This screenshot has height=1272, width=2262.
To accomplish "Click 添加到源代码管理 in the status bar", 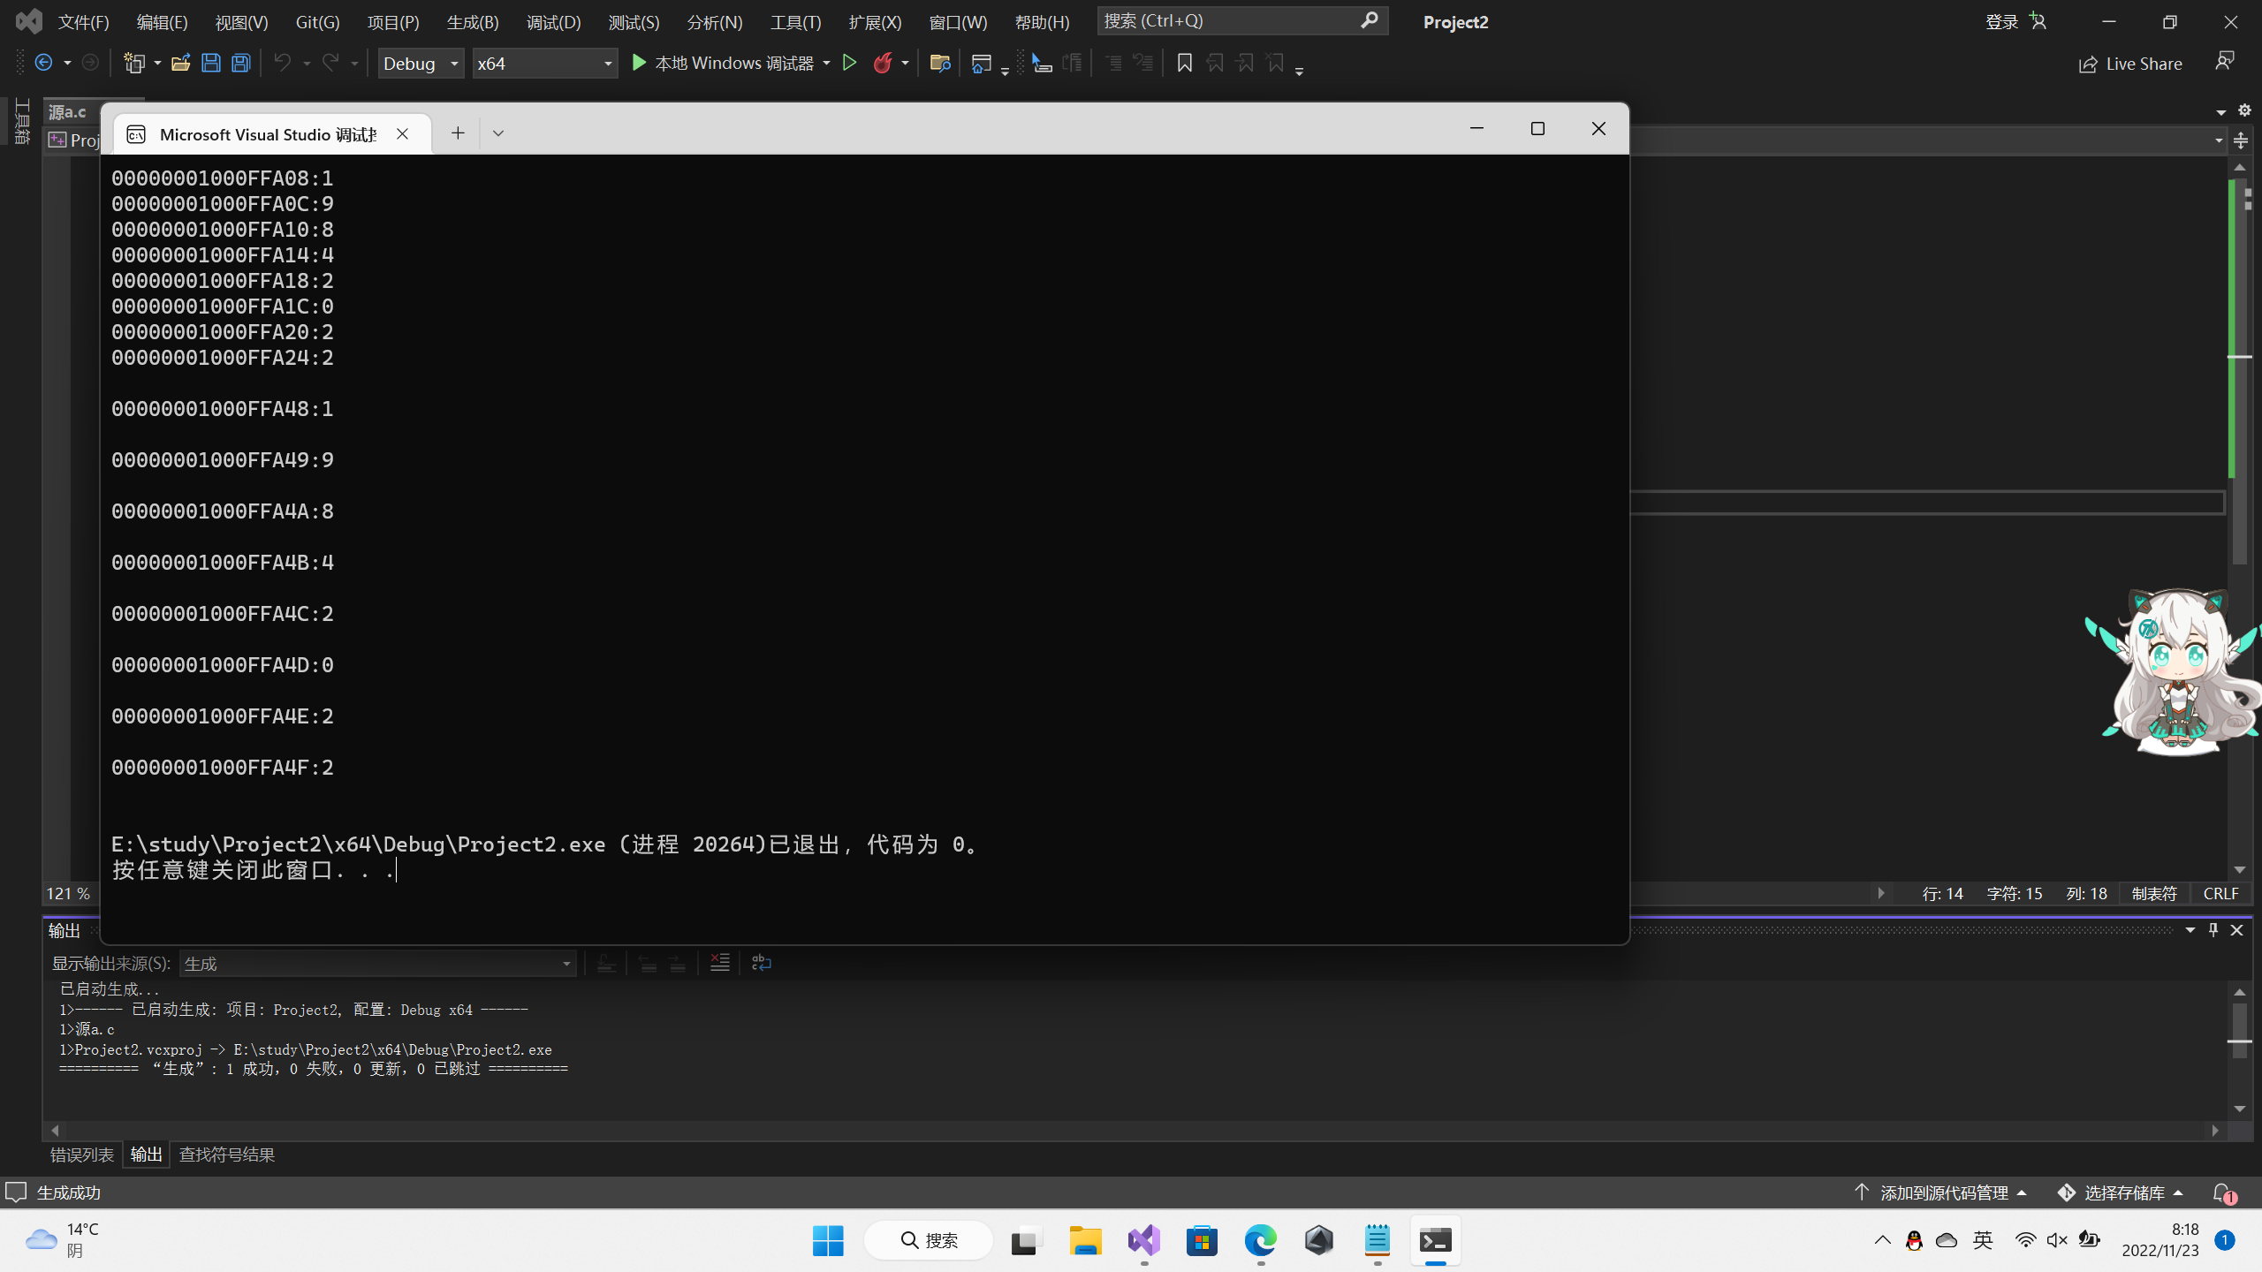I will (x=1943, y=1192).
